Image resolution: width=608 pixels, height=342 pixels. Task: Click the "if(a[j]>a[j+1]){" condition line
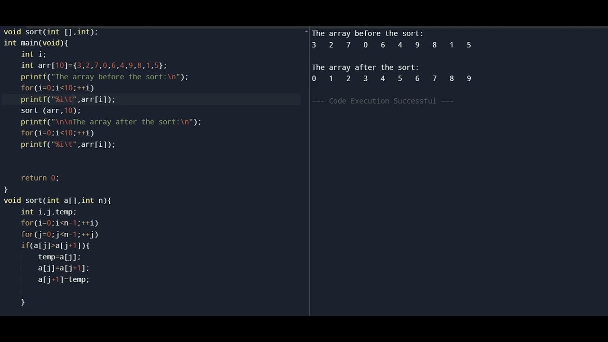tap(55, 246)
